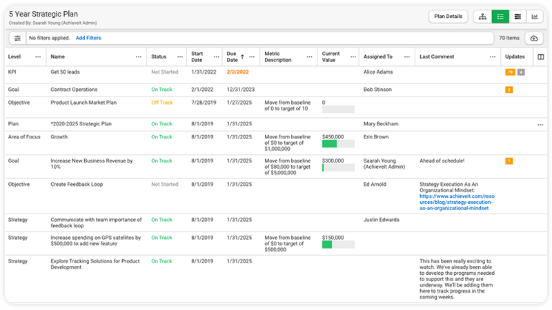Click the Not Started status for Get 50 leads
The width and height of the screenshot is (552, 310).
[x=165, y=72]
